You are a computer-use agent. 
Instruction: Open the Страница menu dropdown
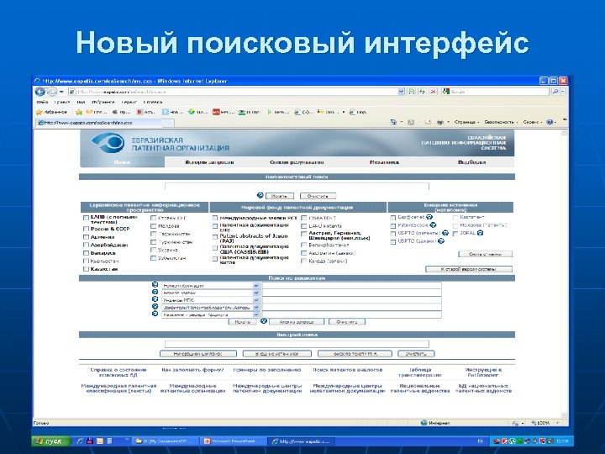pos(466,122)
